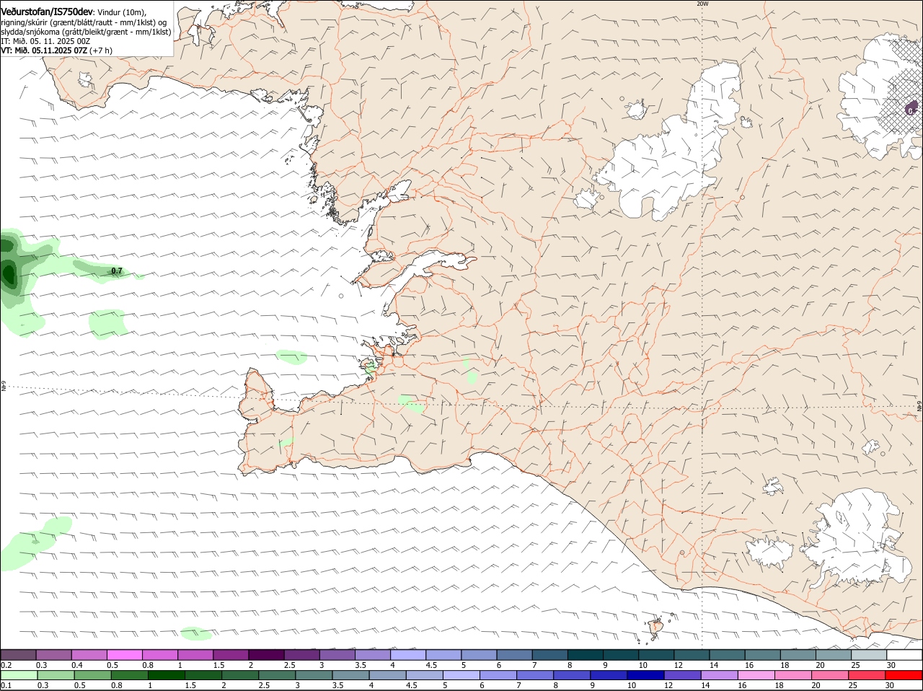Select lower legend blue swatch between 8 and 9
The image size is (923, 691).
(572, 675)
